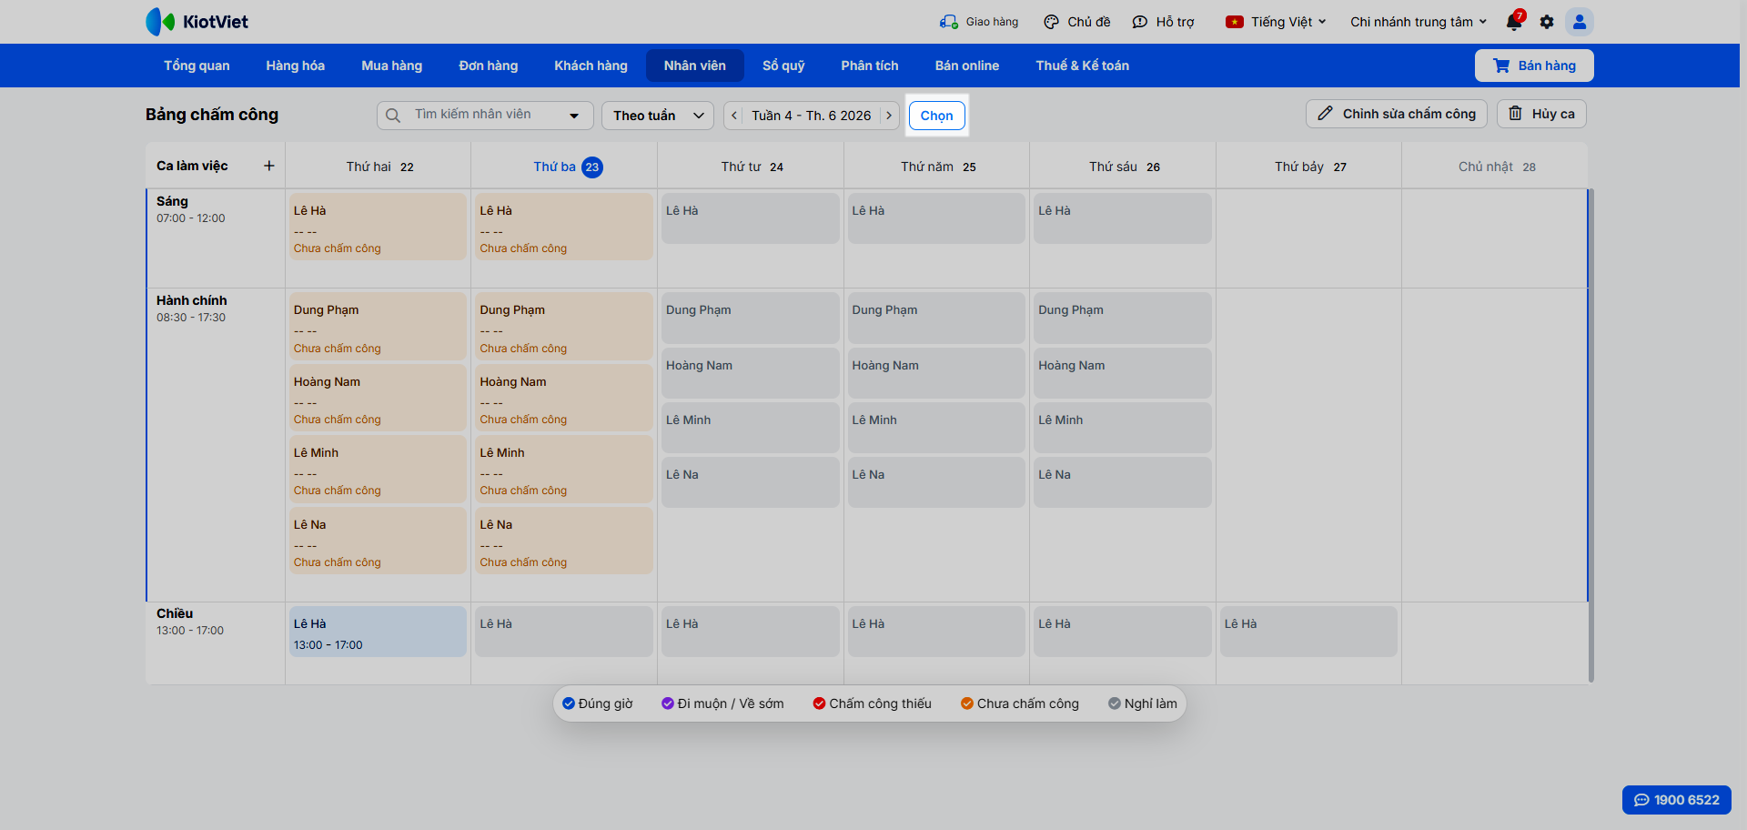Open Dung Phạm card on Thứ hai

[x=378, y=326]
